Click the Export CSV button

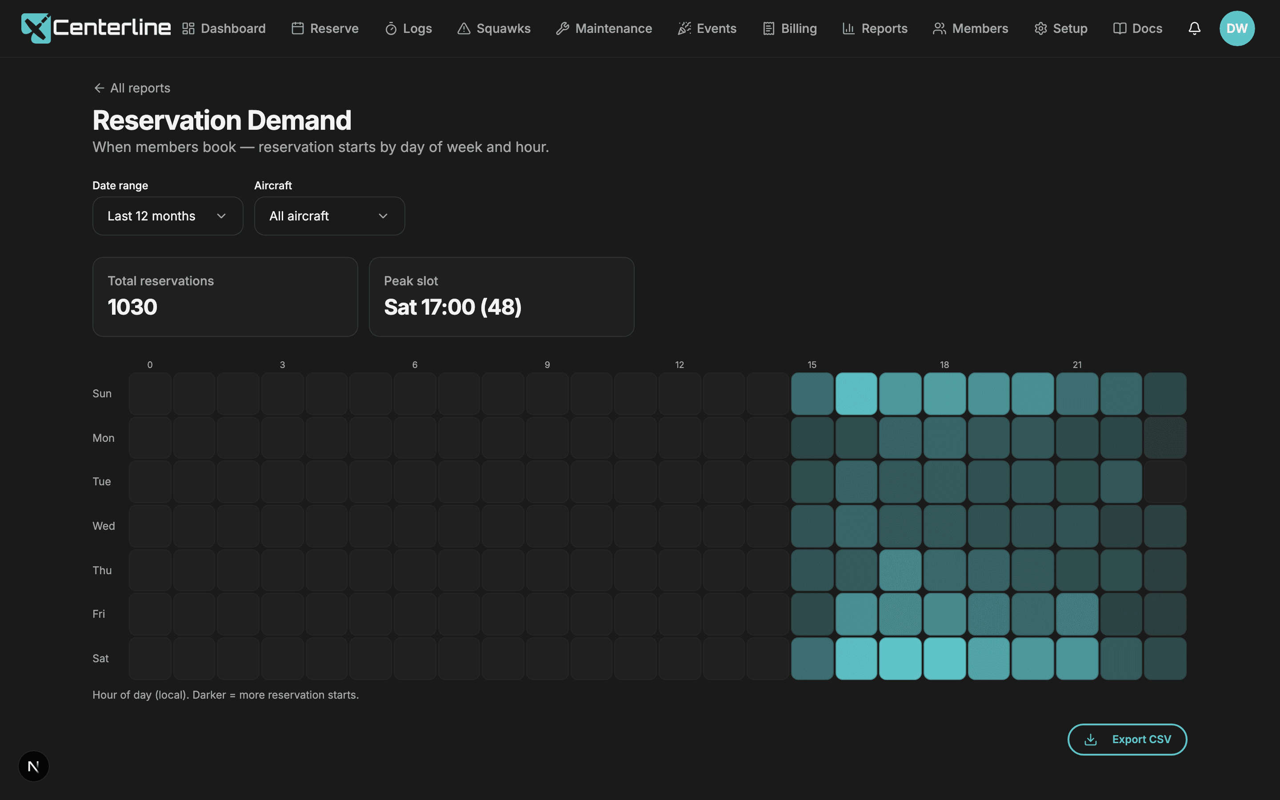click(1127, 740)
